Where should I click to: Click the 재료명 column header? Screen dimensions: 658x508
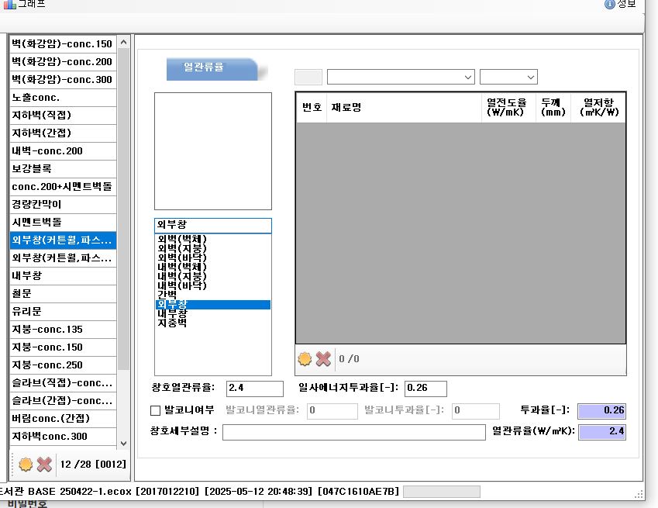pos(346,107)
